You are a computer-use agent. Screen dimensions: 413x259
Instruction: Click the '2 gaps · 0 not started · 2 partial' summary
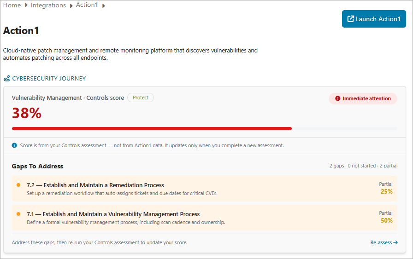coord(363,166)
